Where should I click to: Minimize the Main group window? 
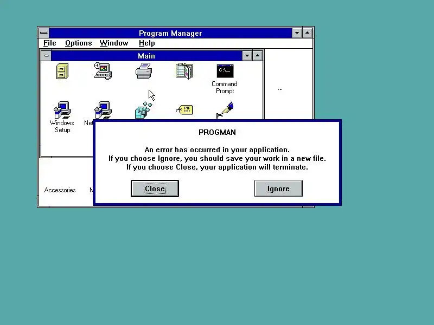(x=247, y=56)
